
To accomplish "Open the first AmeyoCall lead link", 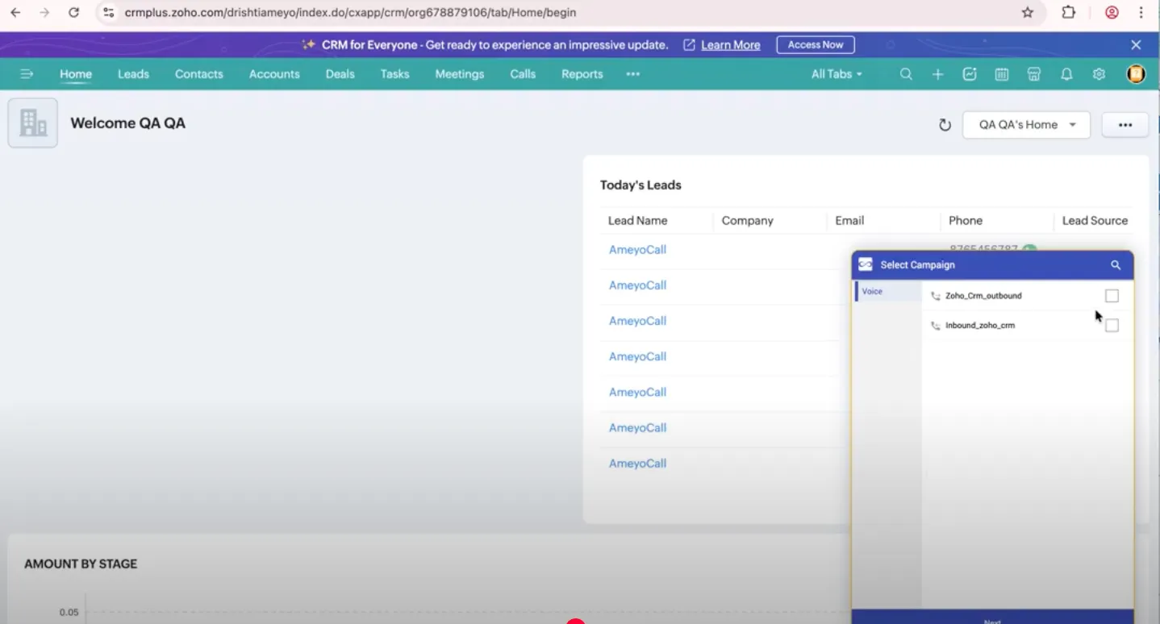I will click(637, 250).
